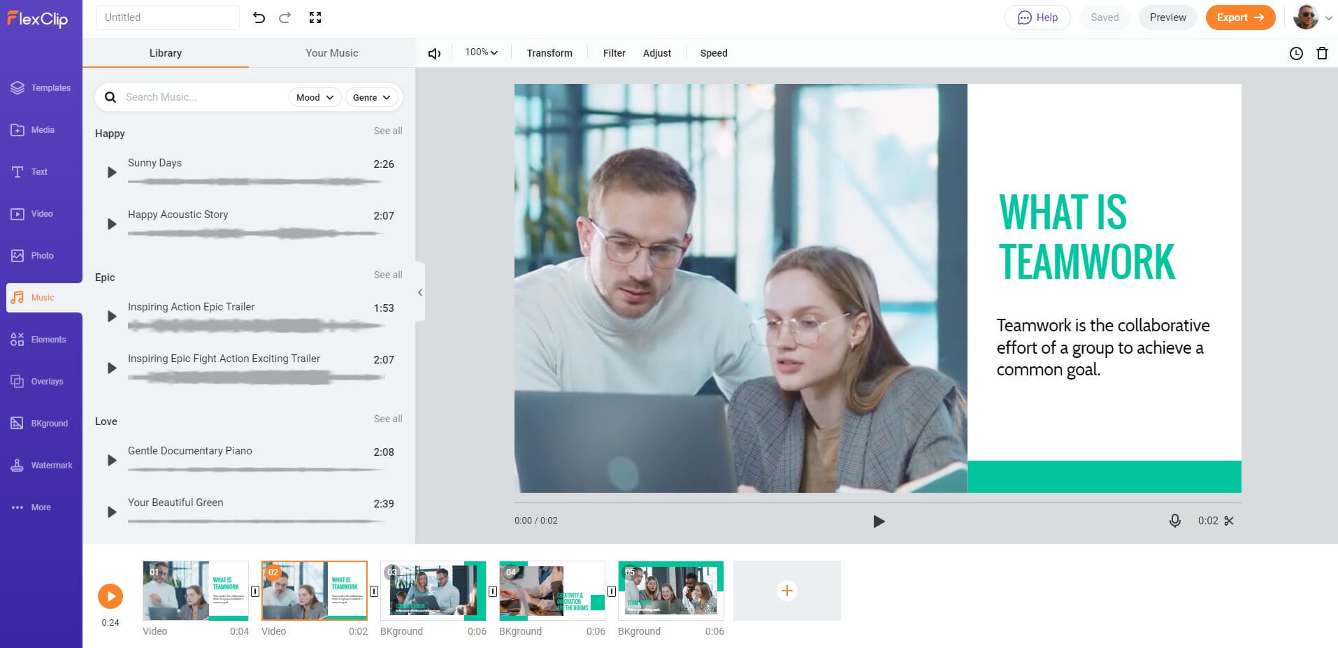Screen dimensions: 1338x648
Task: Open the Elements panel
Action: pos(41,339)
